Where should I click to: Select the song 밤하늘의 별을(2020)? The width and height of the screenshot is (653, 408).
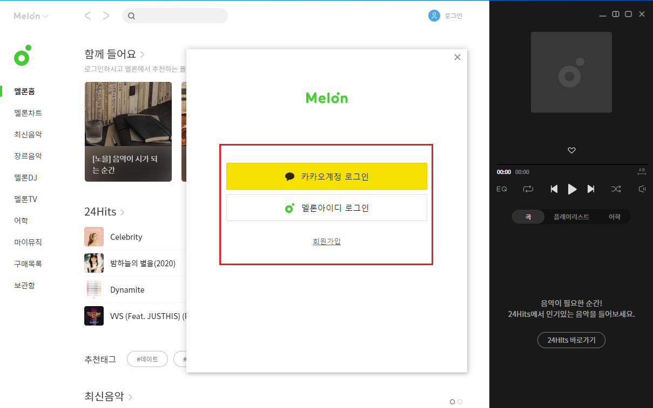[x=143, y=264]
